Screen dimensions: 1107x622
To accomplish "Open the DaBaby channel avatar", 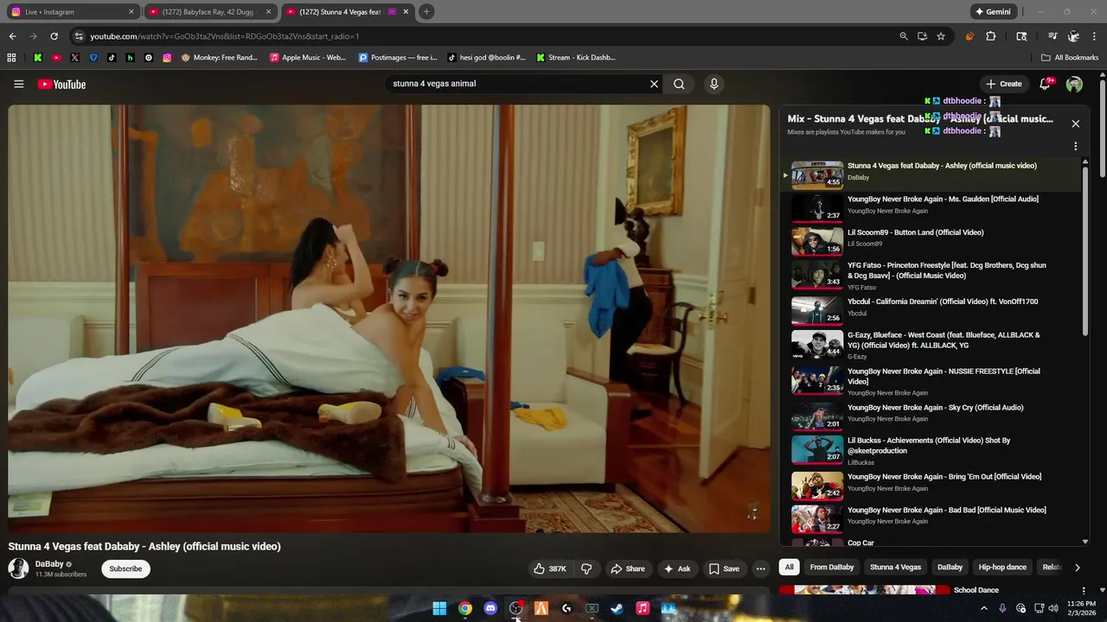I will [x=18, y=568].
